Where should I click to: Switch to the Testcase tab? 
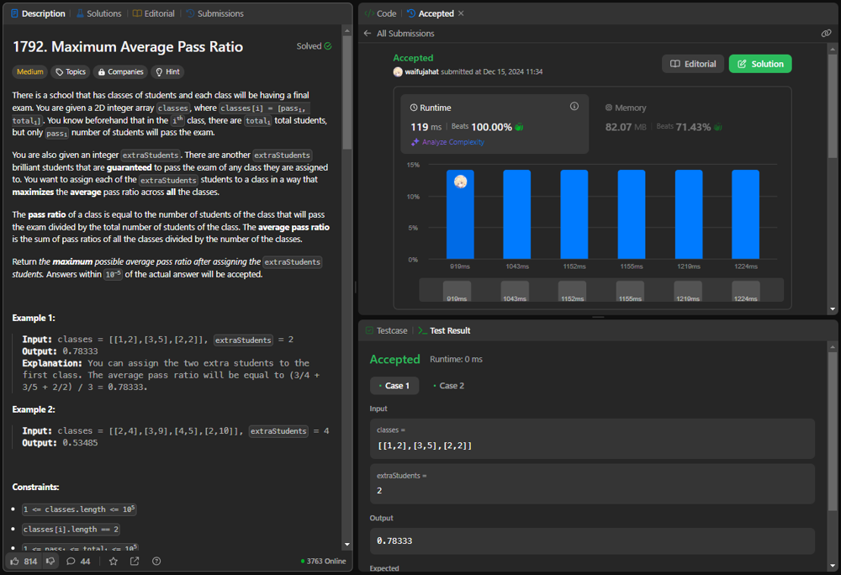[x=387, y=331]
